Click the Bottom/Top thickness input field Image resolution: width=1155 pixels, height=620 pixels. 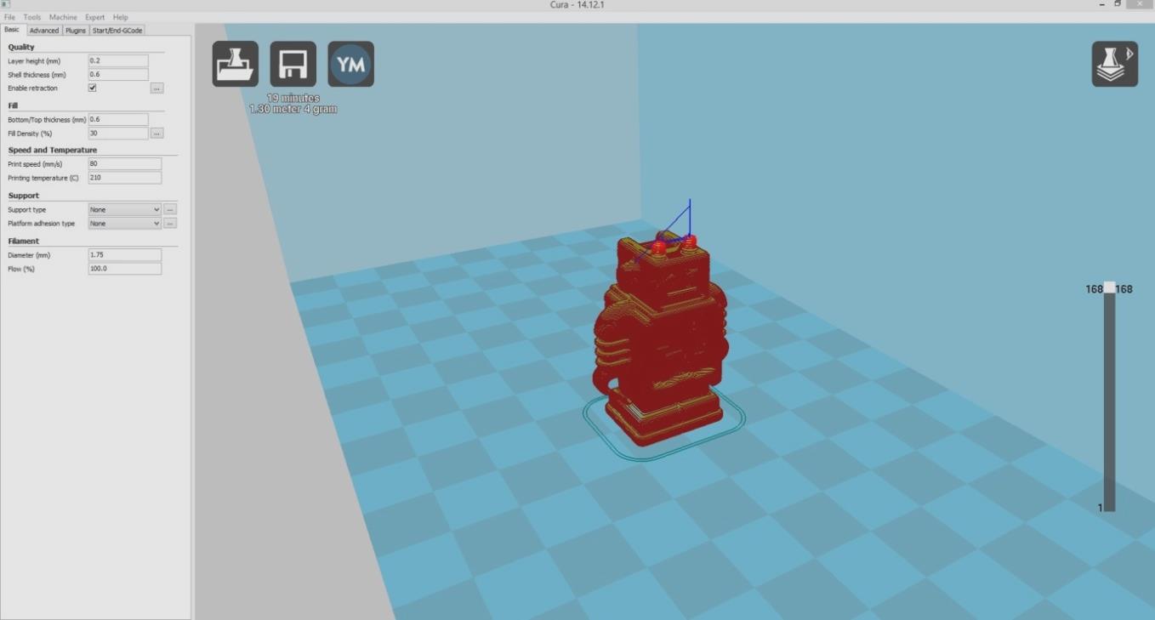118,120
